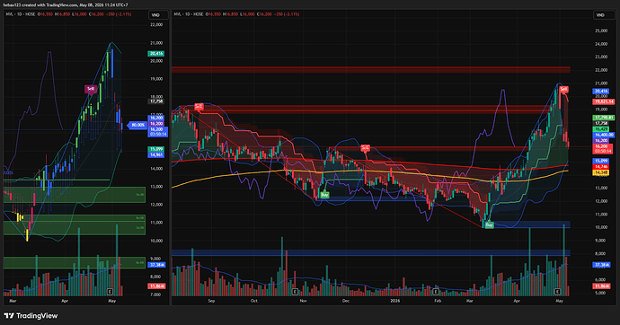Click 11.86M red volume label, left chart
This screenshot has width=620, height=325.
[x=156, y=285]
